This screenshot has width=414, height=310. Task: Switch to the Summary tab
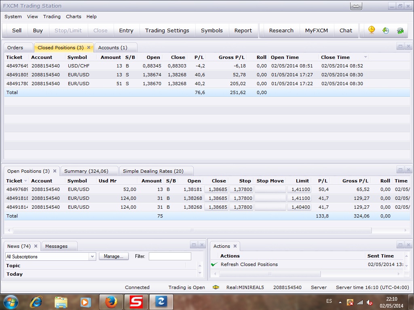86,171
